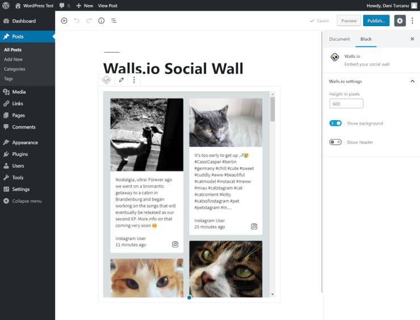
Task: Open Block navigation list icon
Action: coord(114,20)
